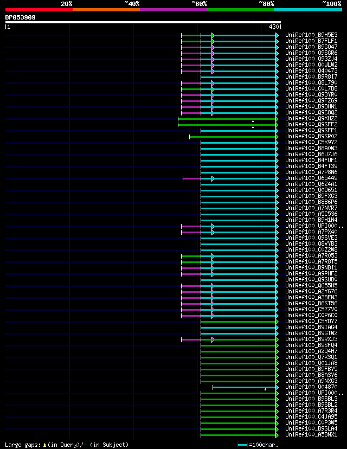Click the UniRef100_Q9SFF1 hit name
The width and height of the screenshot is (347, 449).
[x=312, y=131]
